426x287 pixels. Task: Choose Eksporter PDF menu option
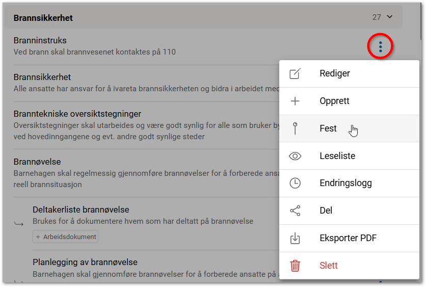[x=348, y=238]
